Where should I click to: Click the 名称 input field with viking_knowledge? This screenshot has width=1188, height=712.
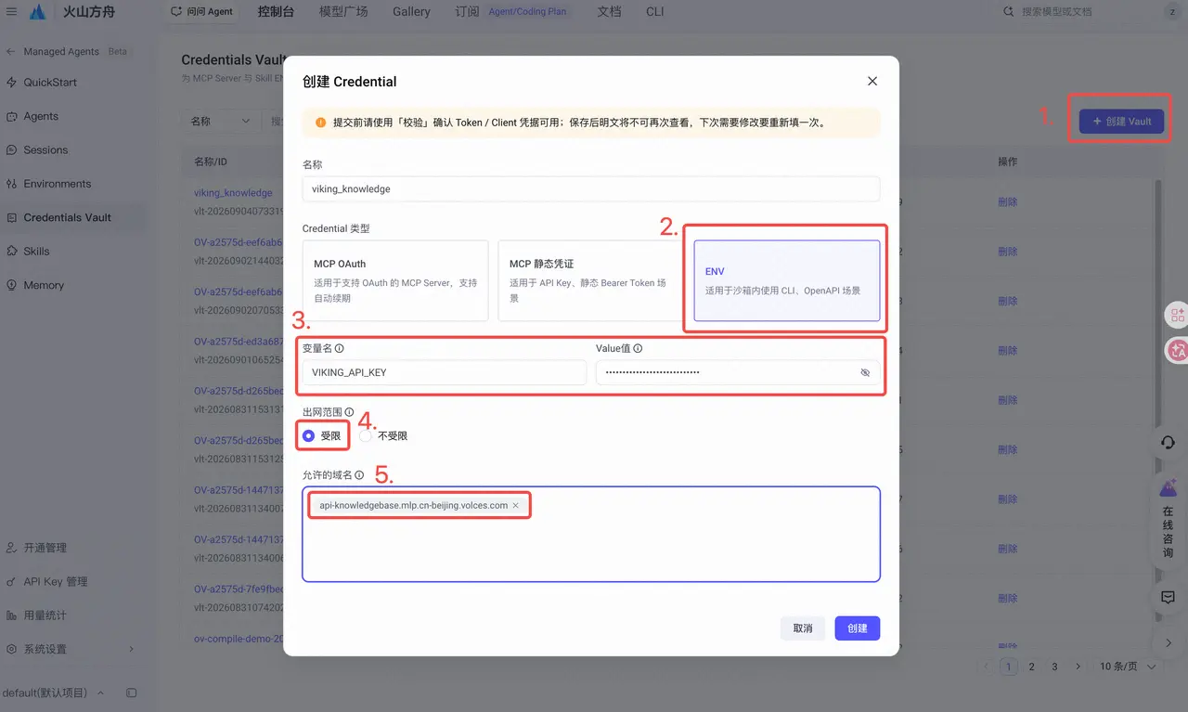pos(590,188)
